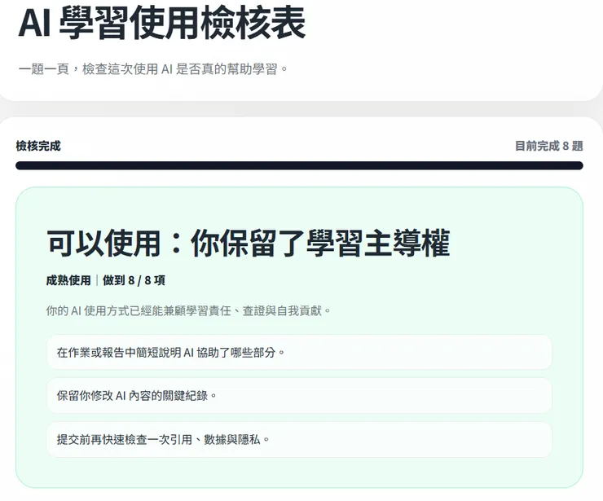The image size is (603, 501).
Task: Click the left end of progress bar
Action: point(21,165)
